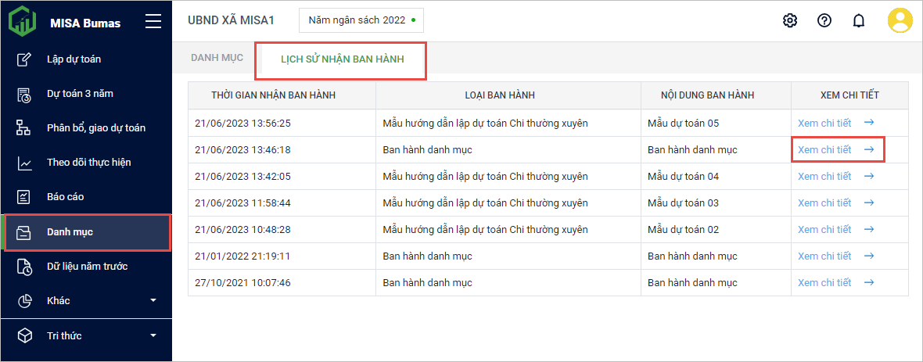Click Xem chi tiết for Mẫu dự toán 05
This screenshot has height=362, width=923.
(824, 124)
